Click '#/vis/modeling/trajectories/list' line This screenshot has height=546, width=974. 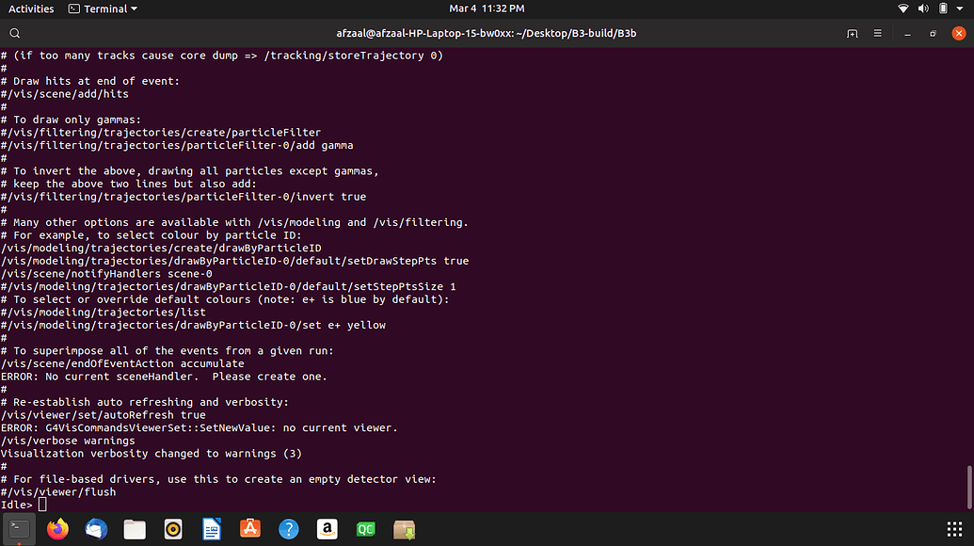(x=104, y=313)
